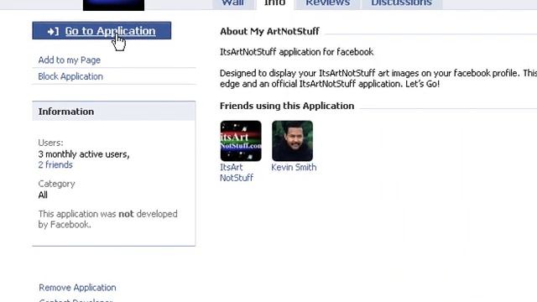Image resolution: width=537 pixels, height=302 pixels.
Task: Open the Reviews tab
Action: (x=328, y=3)
